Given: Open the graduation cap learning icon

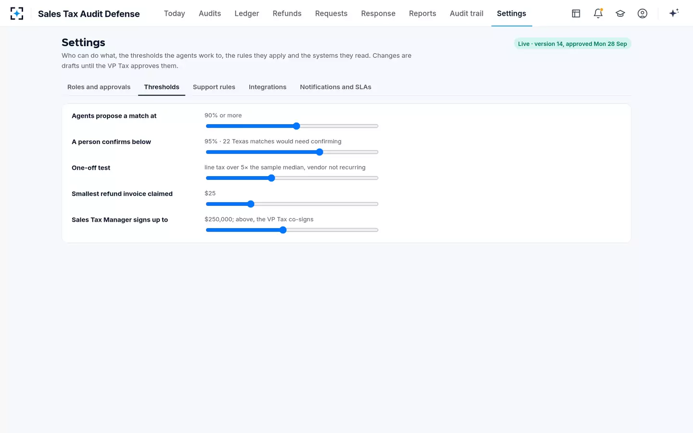Looking at the screenshot, I should click(620, 13).
